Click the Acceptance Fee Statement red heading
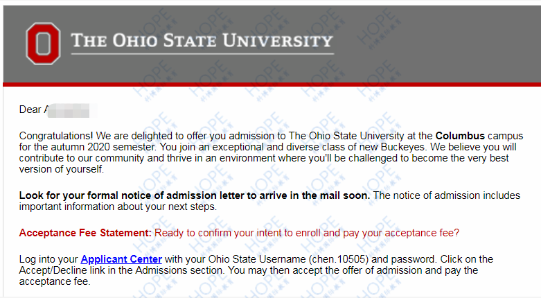541x298 pixels. point(85,233)
